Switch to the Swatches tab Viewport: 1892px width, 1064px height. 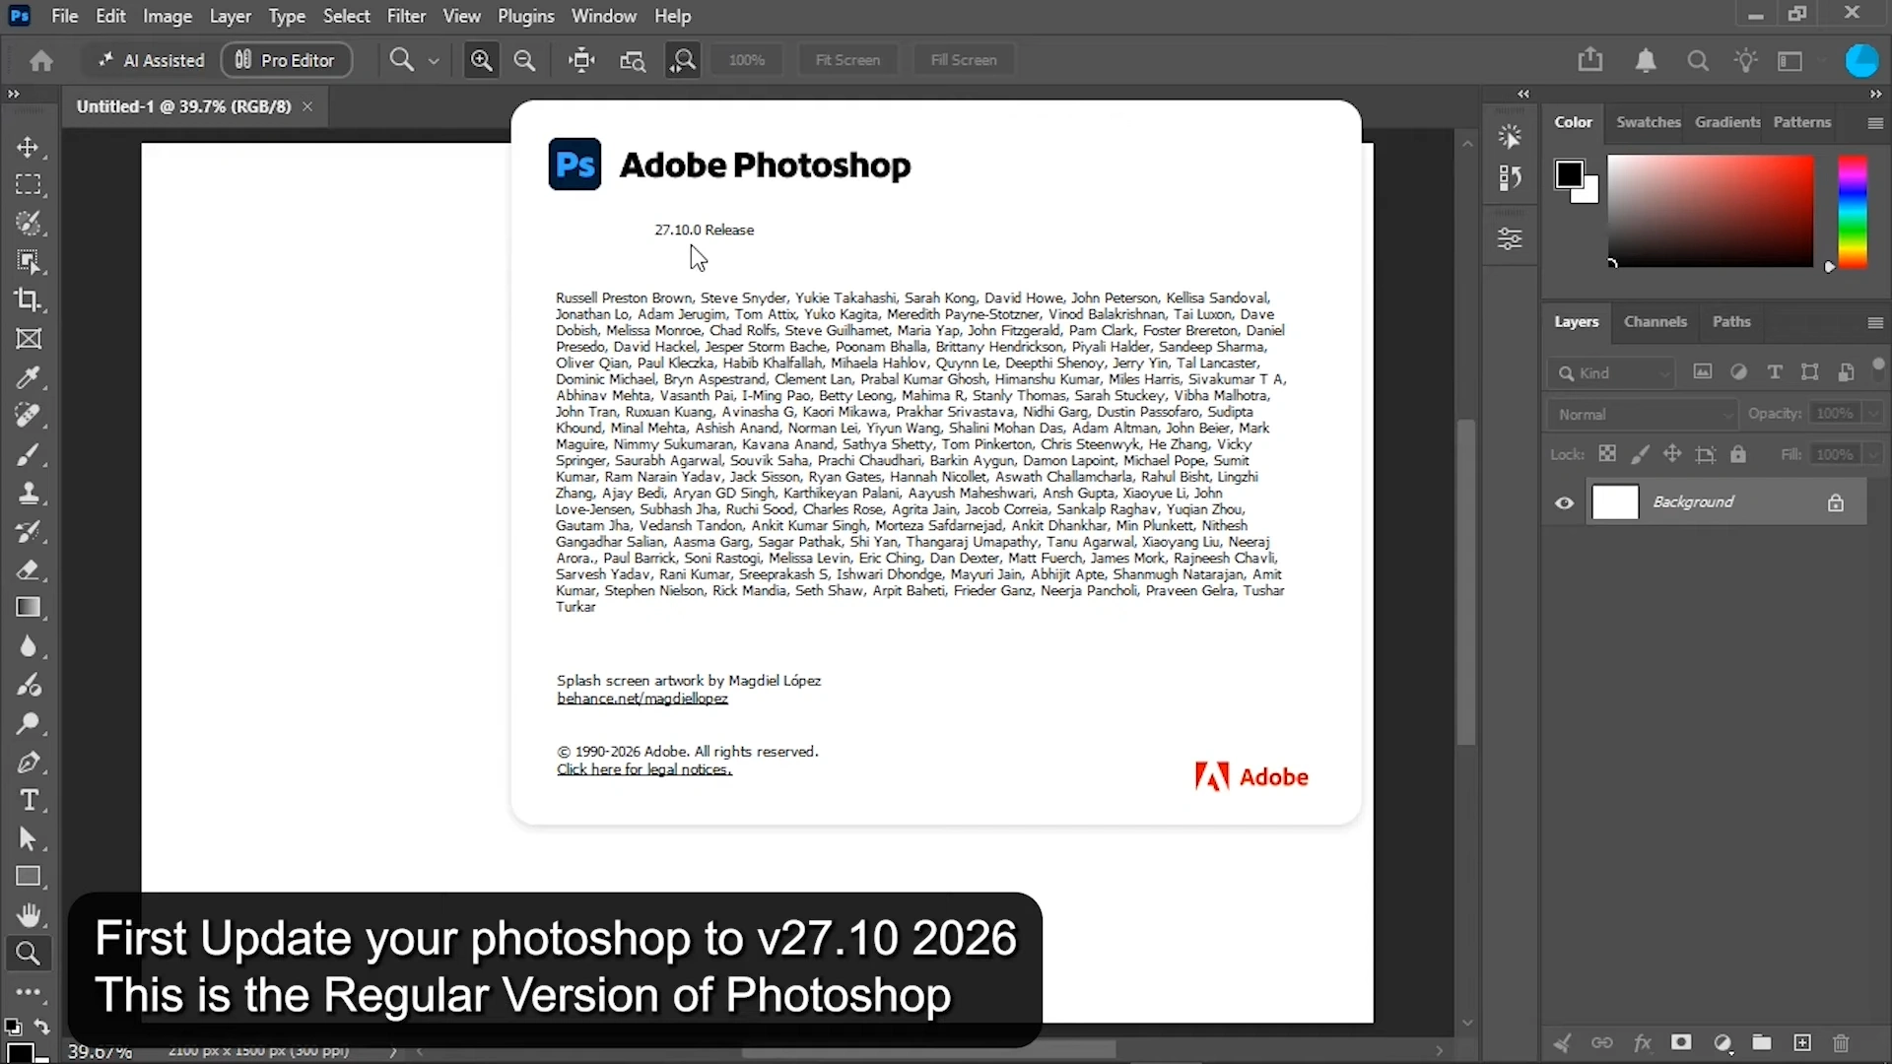[1649, 122]
